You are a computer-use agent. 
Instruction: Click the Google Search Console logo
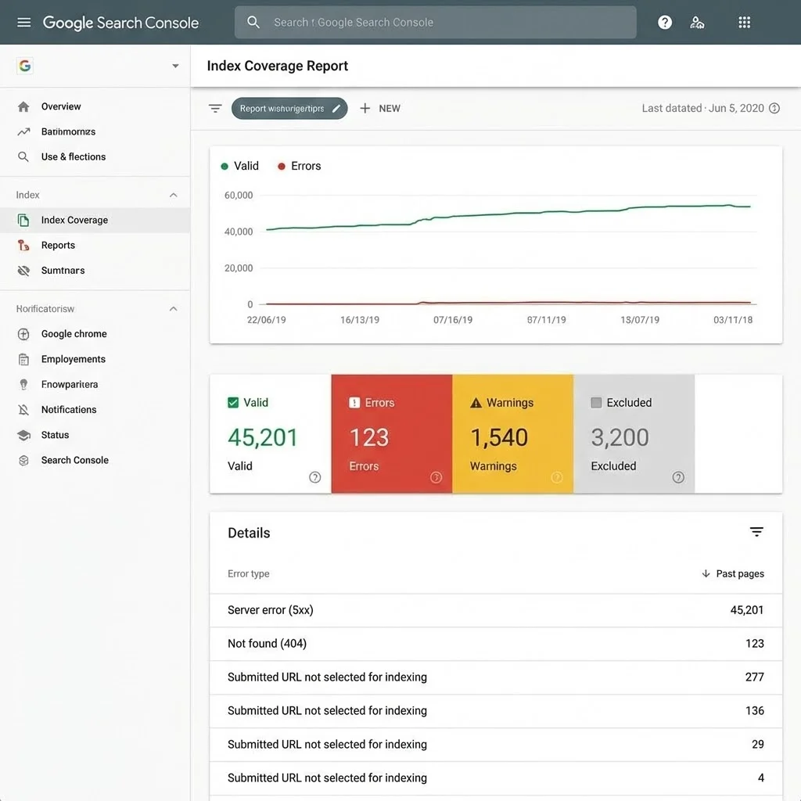click(120, 22)
